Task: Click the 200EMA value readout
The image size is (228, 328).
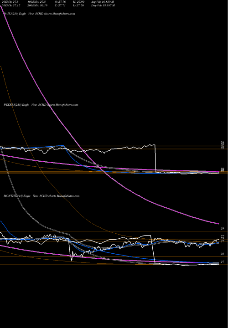Action: coord(37,5)
